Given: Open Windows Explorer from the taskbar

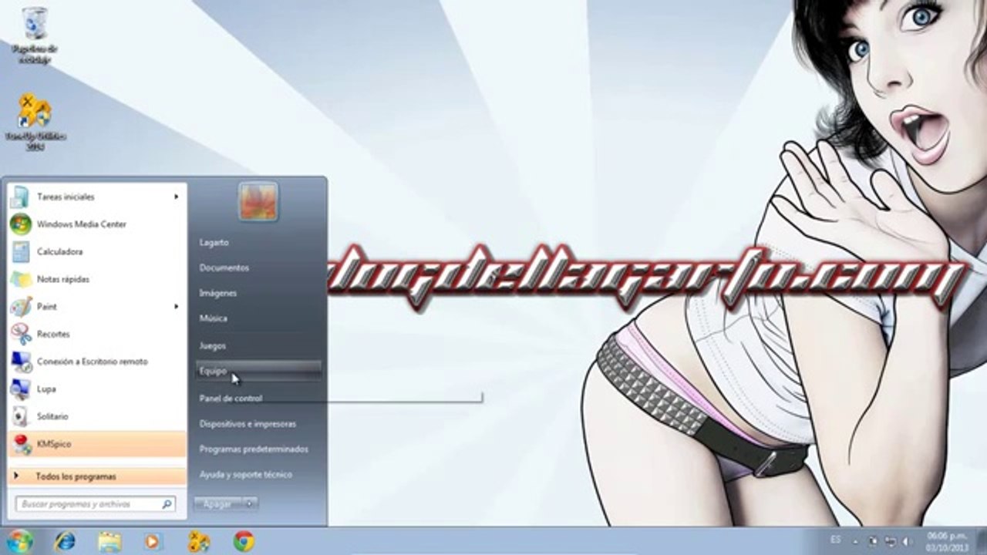Looking at the screenshot, I should point(109,541).
